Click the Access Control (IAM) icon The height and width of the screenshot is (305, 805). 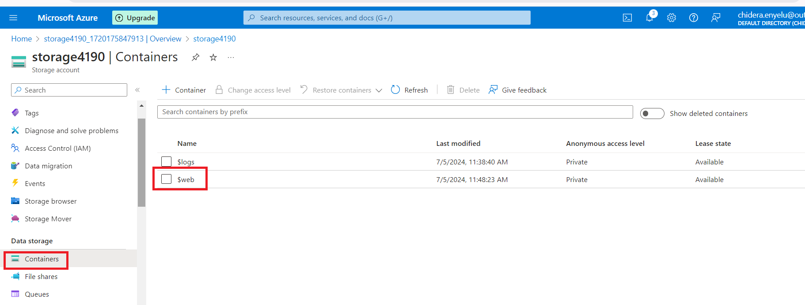15,148
